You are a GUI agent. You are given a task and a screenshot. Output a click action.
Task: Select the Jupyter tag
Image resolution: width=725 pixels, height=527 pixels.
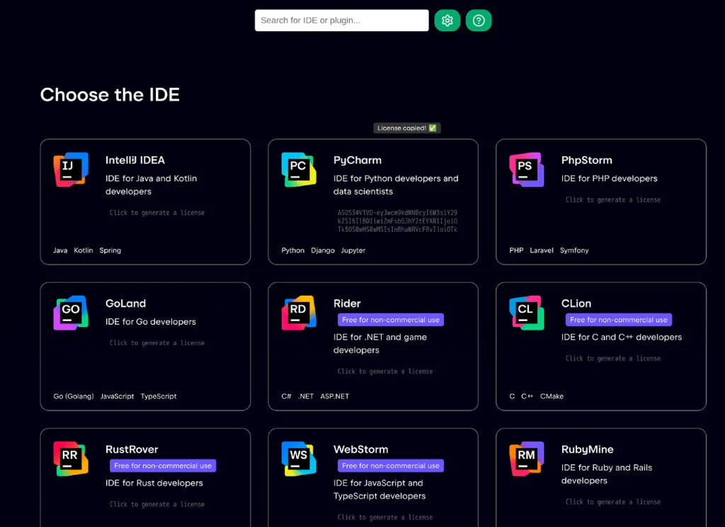(x=353, y=250)
